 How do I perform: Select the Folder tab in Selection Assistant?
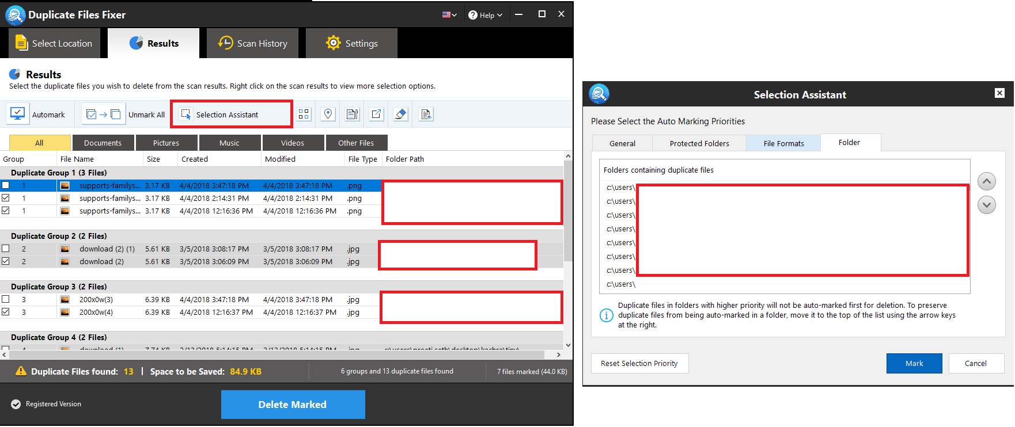(x=850, y=142)
